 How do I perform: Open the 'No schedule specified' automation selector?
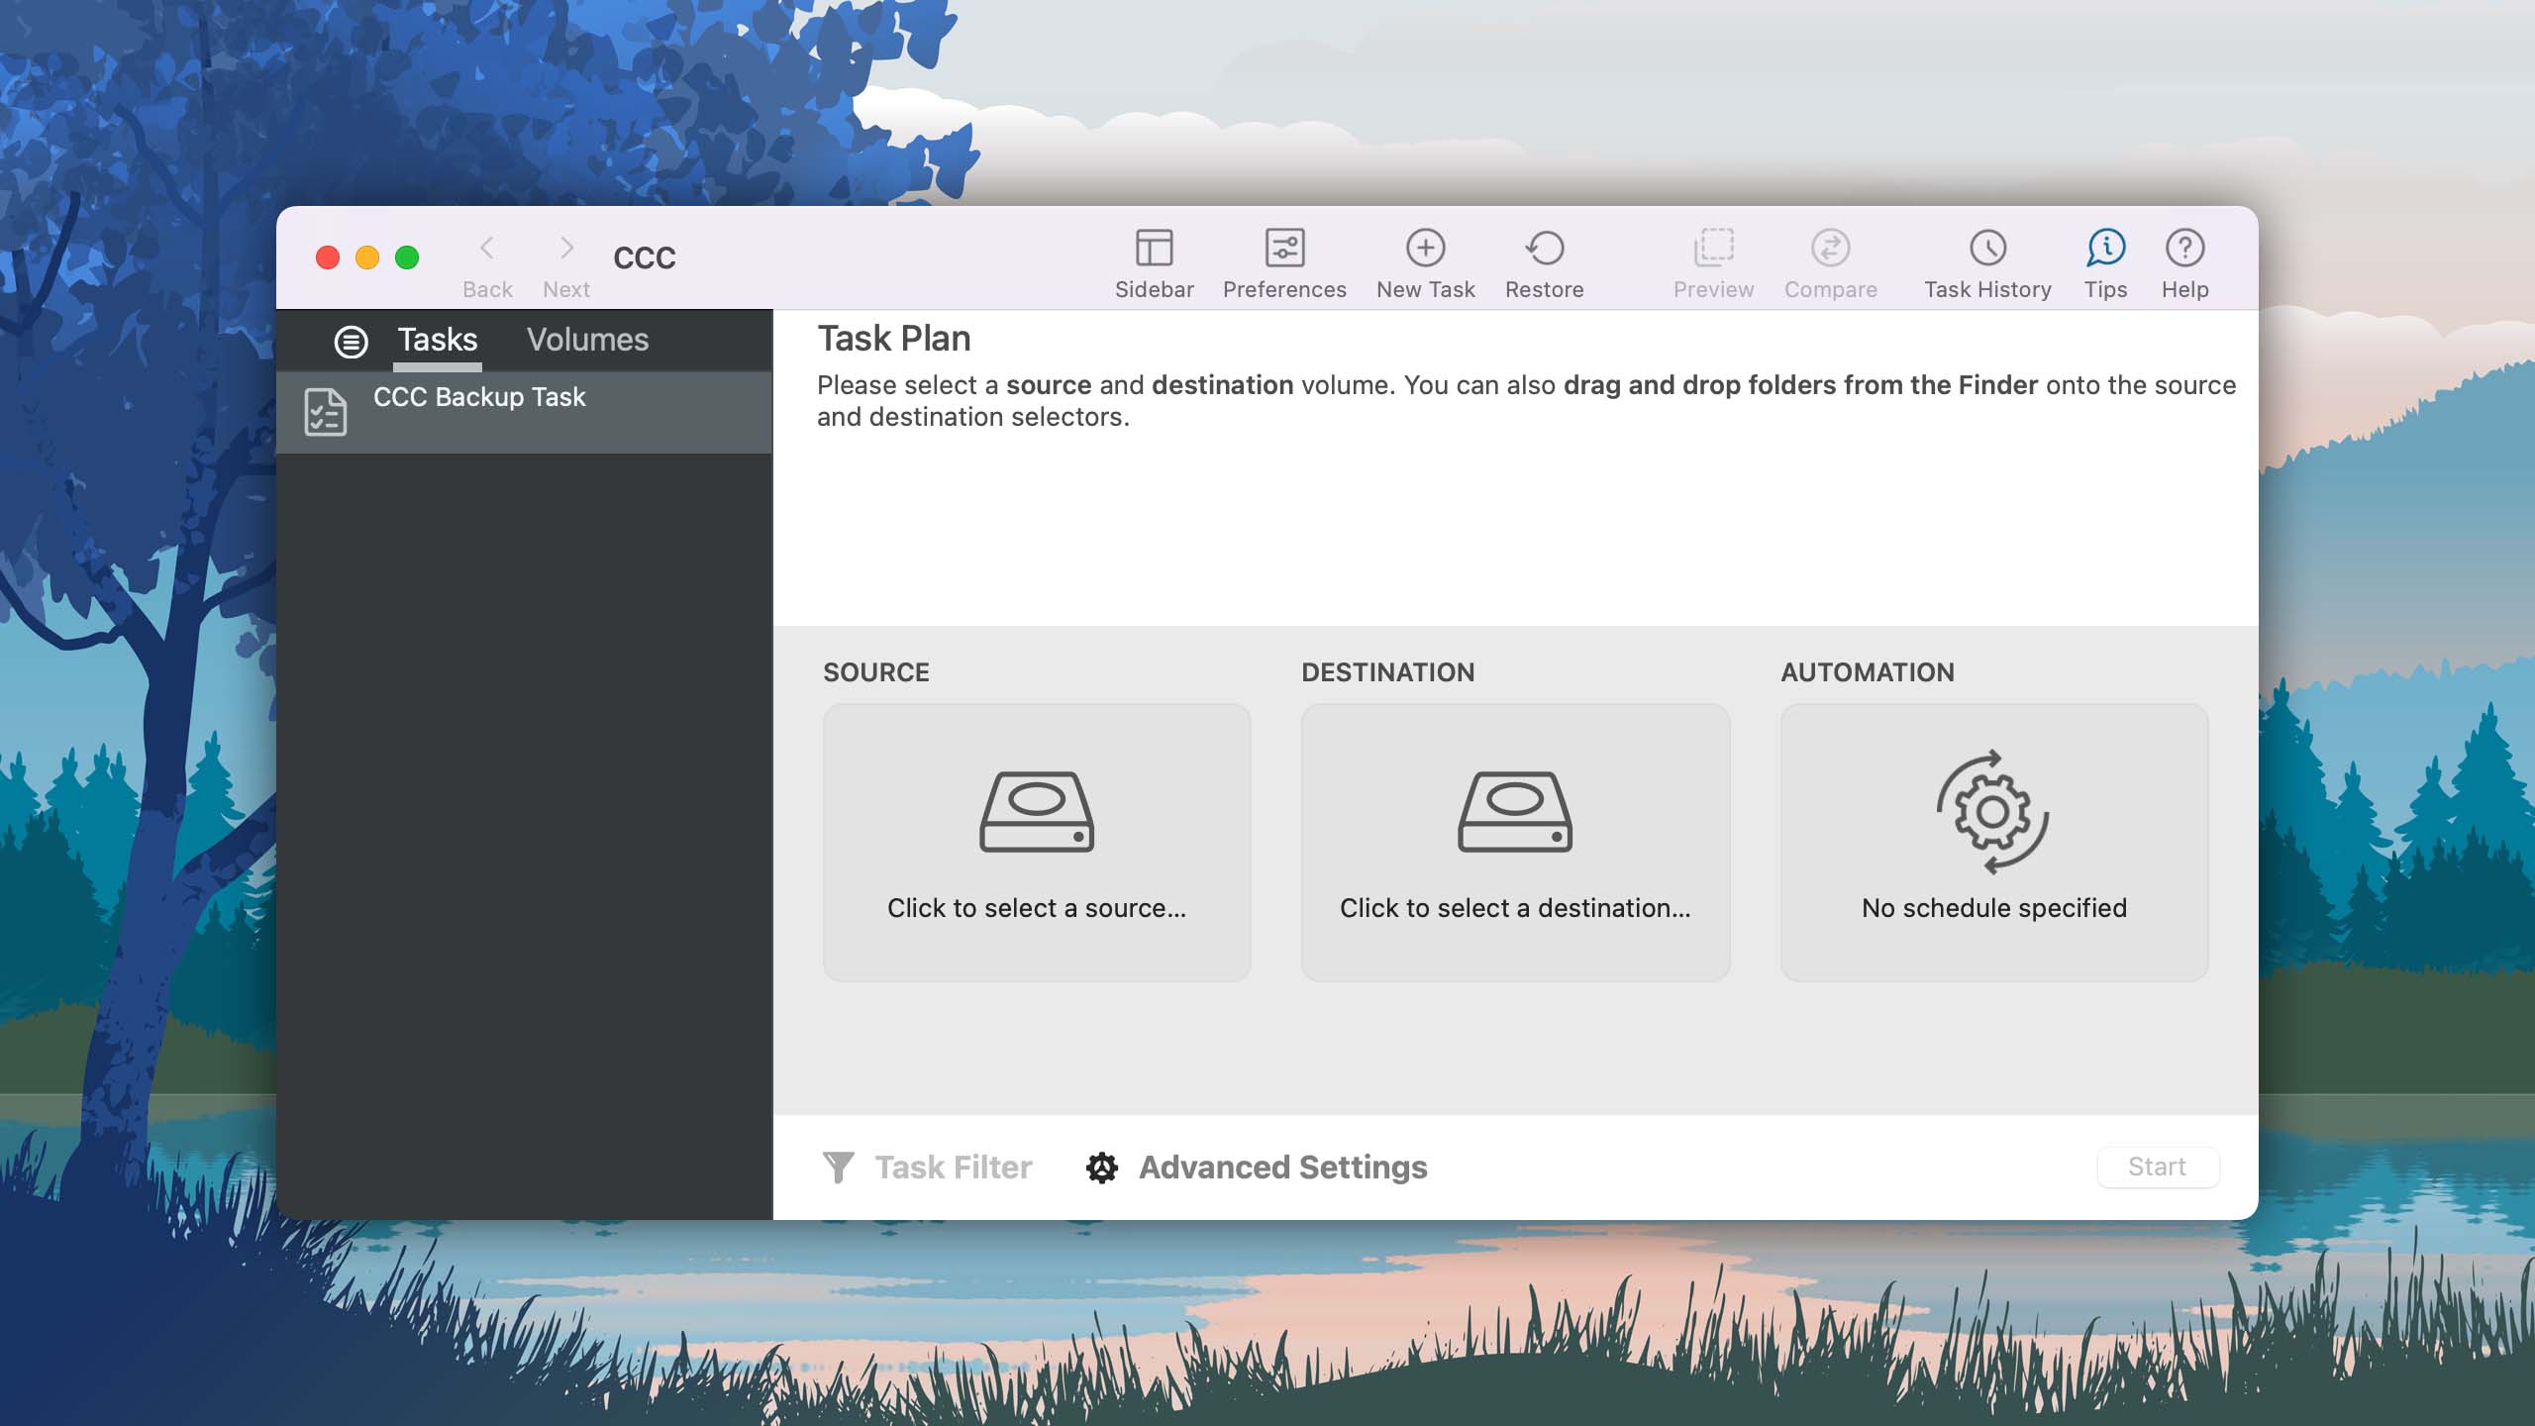(x=1994, y=843)
